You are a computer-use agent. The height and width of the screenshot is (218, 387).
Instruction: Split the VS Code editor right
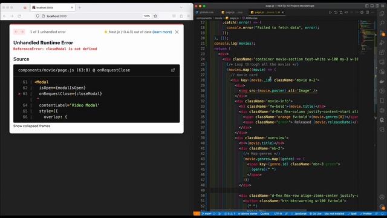tap(367, 12)
